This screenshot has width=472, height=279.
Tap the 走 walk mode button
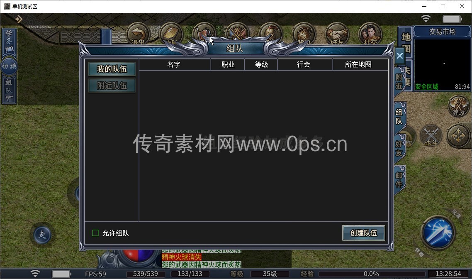(x=42, y=235)
